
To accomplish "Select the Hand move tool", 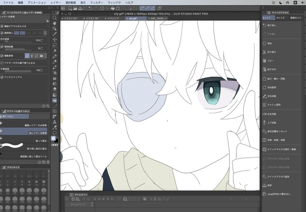I will (55, 23).
